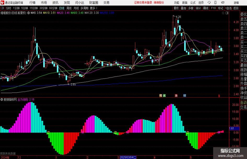Toggle the left panel layout icon
This screenshot has height=159, width=247.
(2, 8)
